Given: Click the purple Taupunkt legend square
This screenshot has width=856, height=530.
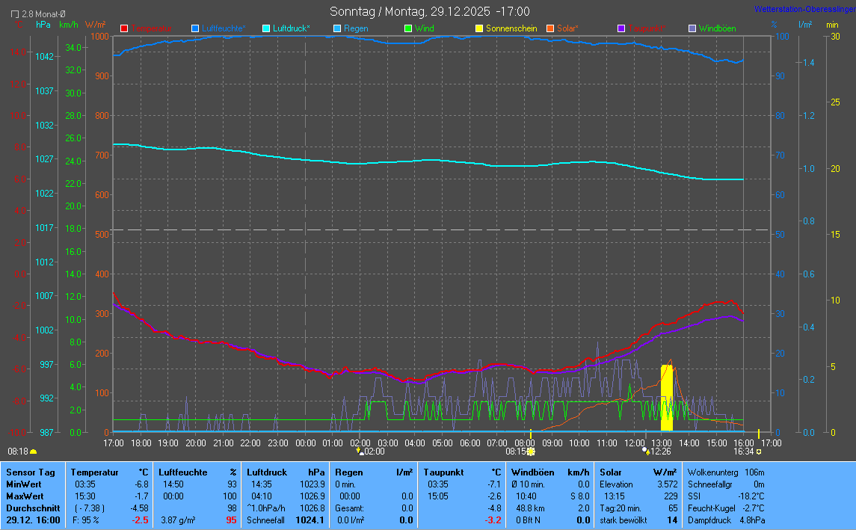Looking at the screenshot, I should (621, 28).
